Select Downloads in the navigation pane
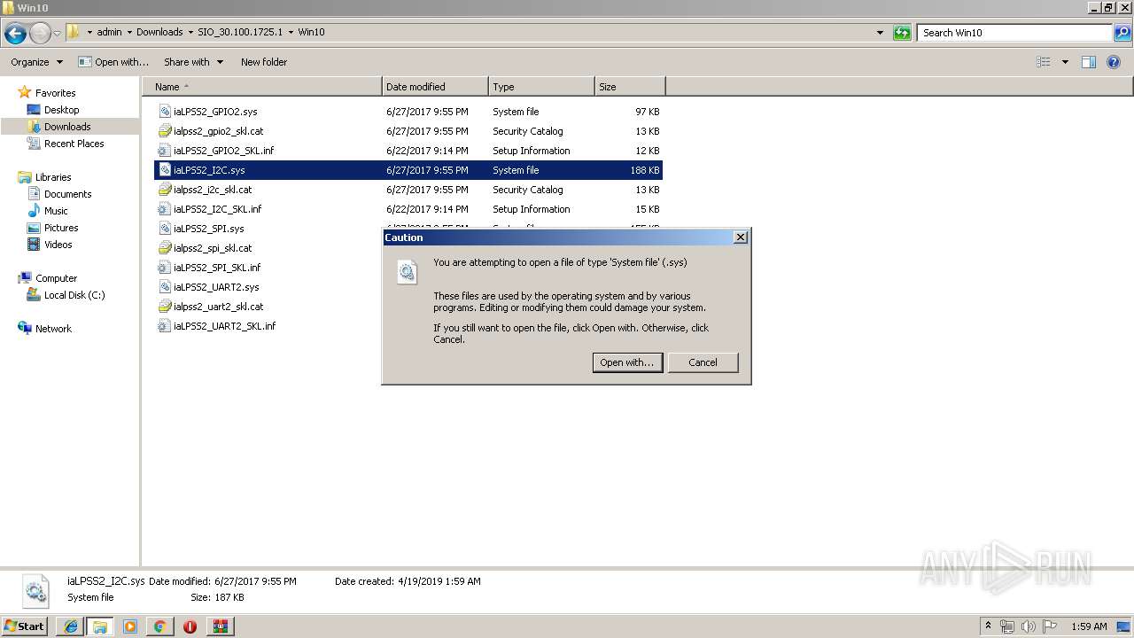1134x638 pixels. point(67,127)
